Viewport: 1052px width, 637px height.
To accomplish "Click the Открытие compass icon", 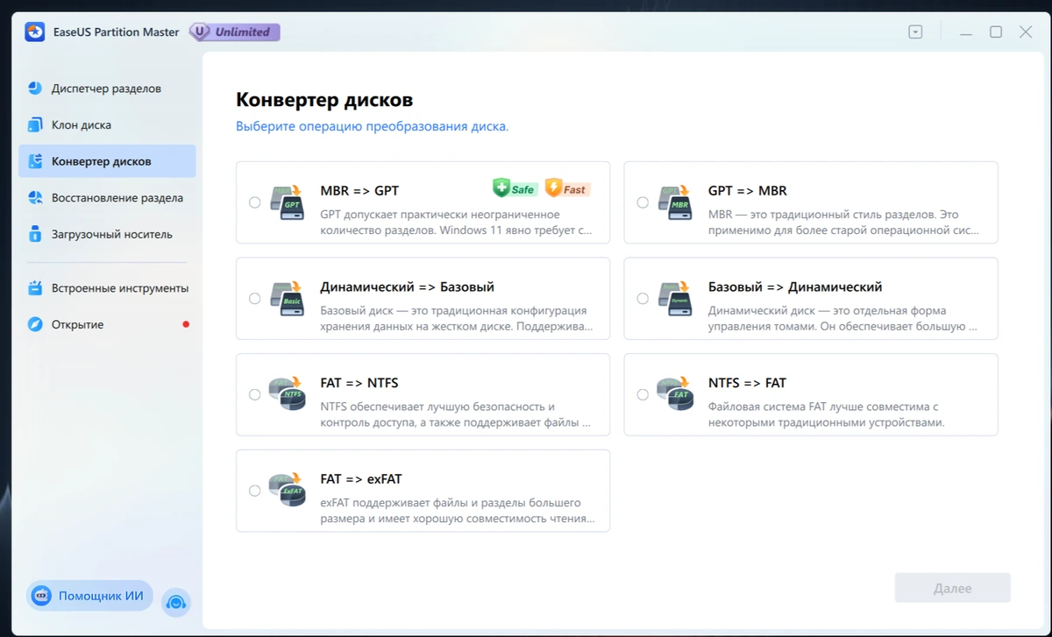I will pyautogui.click(x=35, y=325).
